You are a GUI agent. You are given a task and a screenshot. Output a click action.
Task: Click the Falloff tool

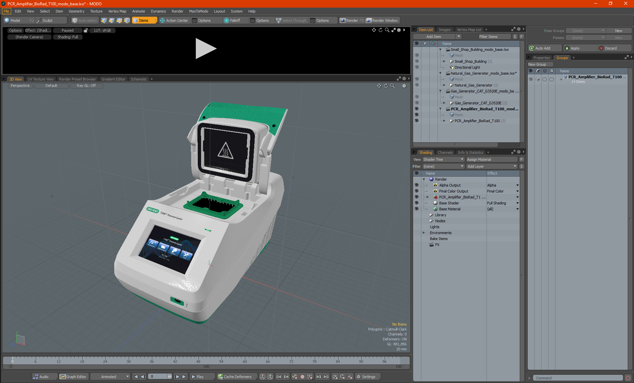coord(232,20)
